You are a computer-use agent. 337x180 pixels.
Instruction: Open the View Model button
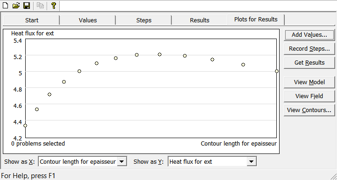click(x=309, y=82)
